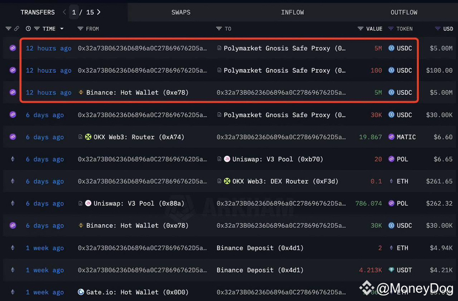The height and width of the screenshot is (301, 458).
Task: Click the $6.60 USD amount
Action: pyautogui.click(x=443, y=137)
